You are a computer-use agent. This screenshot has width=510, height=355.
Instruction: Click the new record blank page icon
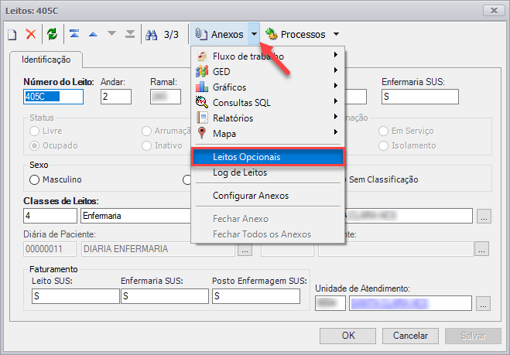tap(12, 34)
